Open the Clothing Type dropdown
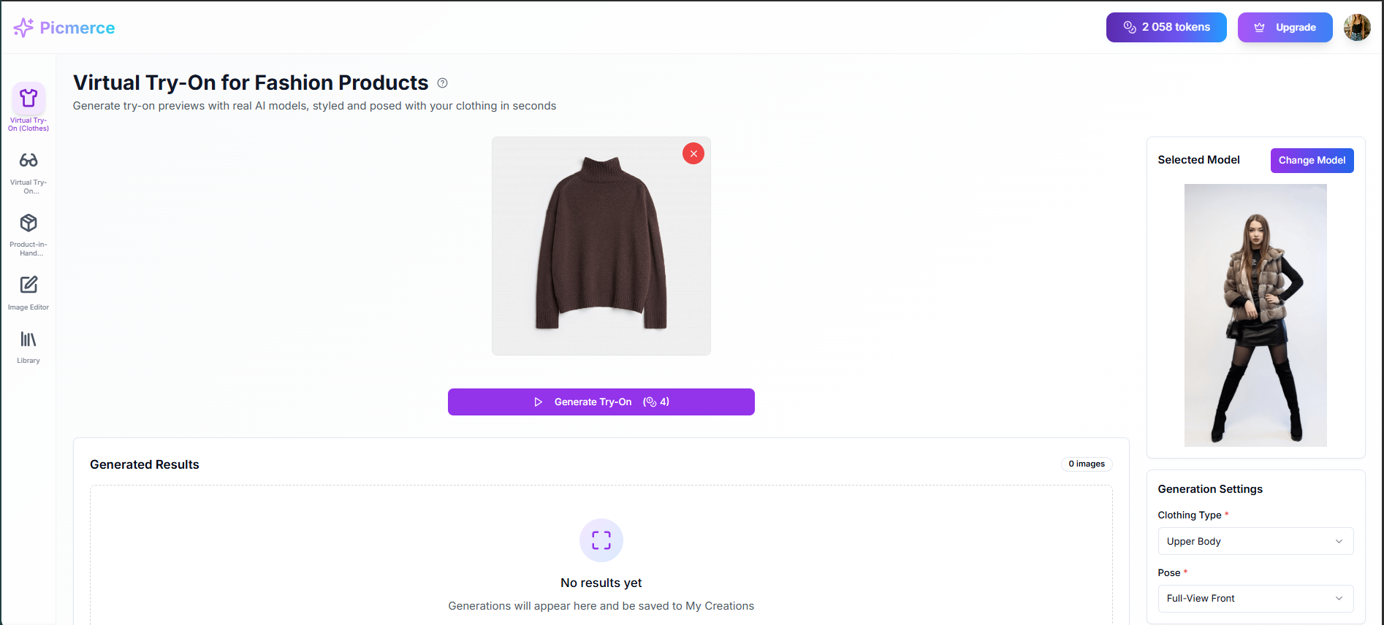Image resolution: width=1384 pixels, height=625 pixels. tap(1255, 541)
